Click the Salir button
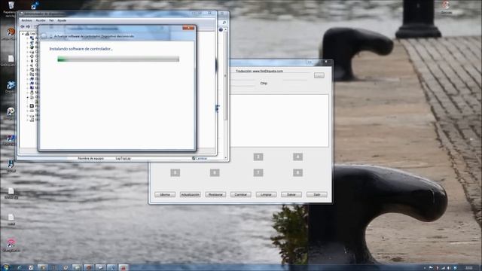The height and width of the screenshot is (271, 482). point(316,194)
